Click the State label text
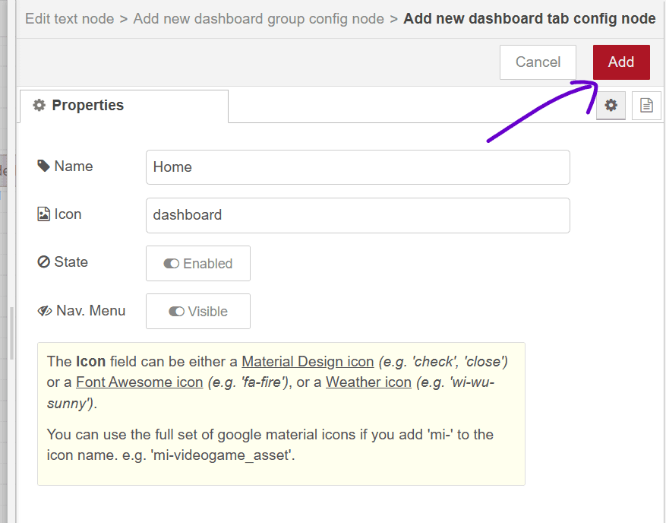The width and height of the screenshot is (666, 523). tap(71, 262)
